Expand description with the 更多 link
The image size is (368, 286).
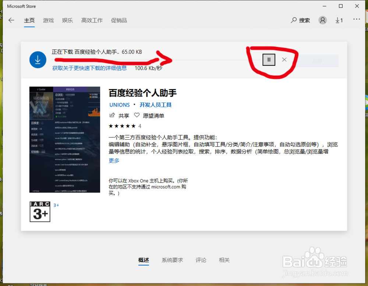pos(114,160)
